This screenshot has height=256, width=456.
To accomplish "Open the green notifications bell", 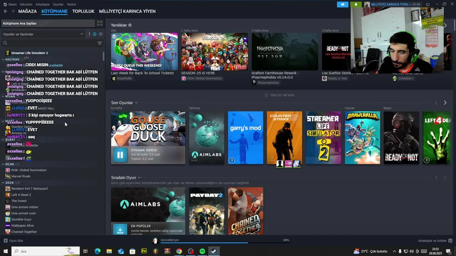I will coord(356,4).
